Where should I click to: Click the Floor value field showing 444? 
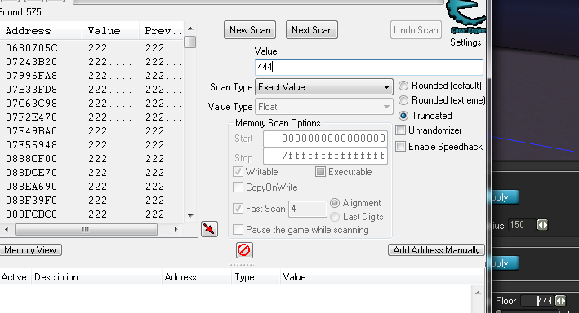pos(537,301)
